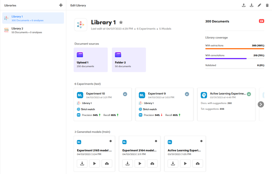This screenshot has height=174, width=272.
Task: Click the EN language badge
Action: 261,21
